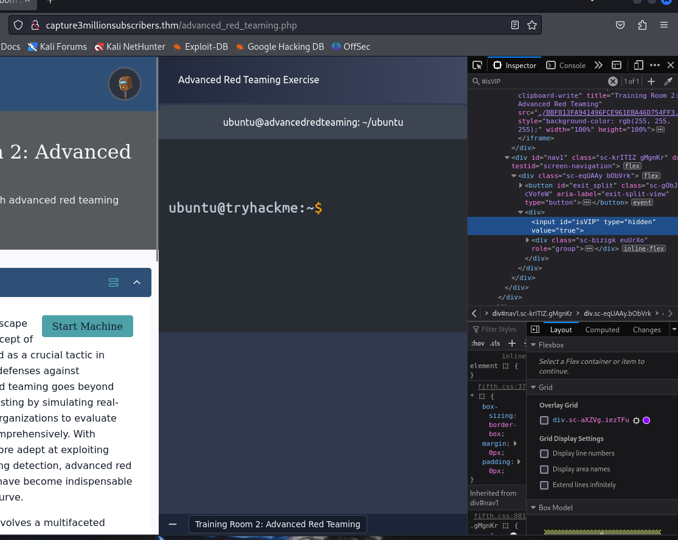The image size is (678, 540).
Task: Open the Responsive Design Mode icon
Action: click(x=638, y=65)
